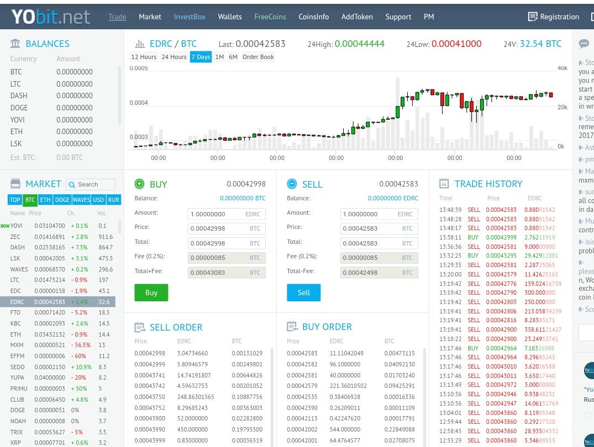The image size is (594, 447).
Task: Click the Buy Amount input field
Action: click(x=227, y=214)
